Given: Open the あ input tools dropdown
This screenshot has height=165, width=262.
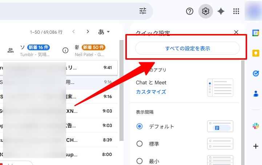Looking at the screenshot, I should (104, 31).
